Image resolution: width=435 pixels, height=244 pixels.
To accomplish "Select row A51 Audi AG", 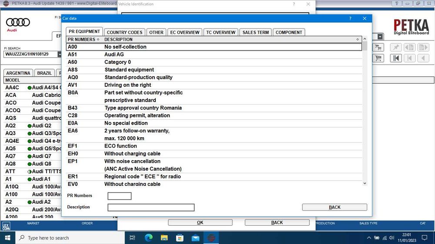I will pos(214,55).
